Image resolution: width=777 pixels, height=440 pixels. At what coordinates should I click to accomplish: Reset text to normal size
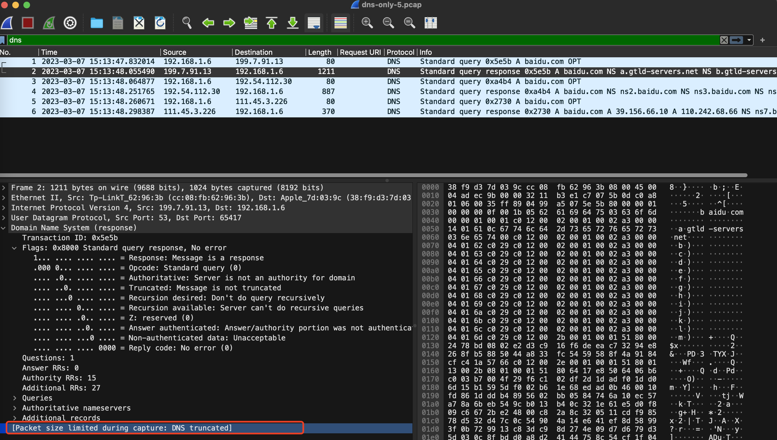(x=409, y=23)
